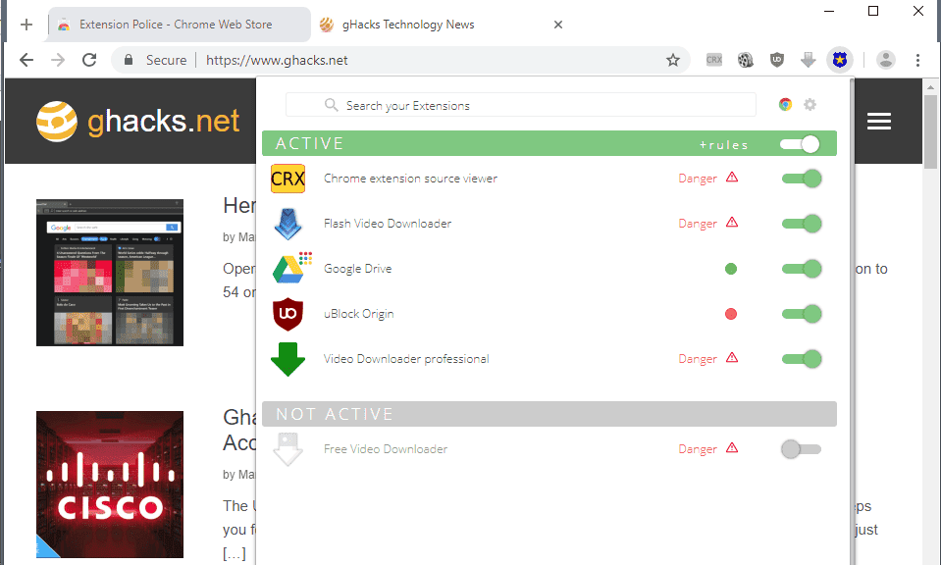Screen dimensions: 941x565
Task: Toggle the +rules switch in ACTIVE header
Action: (x=800, y=144)
